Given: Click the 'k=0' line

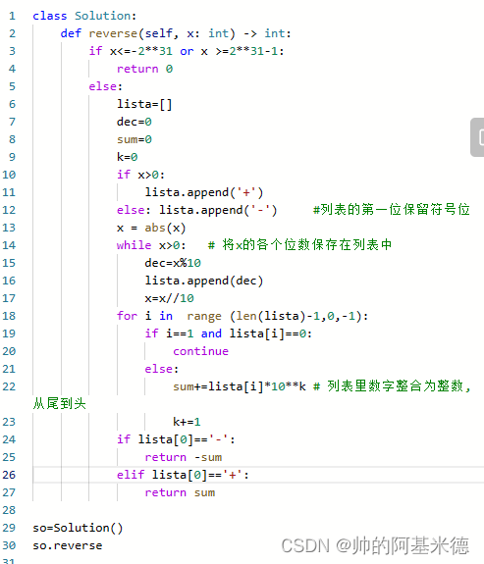Looking at the screenshot, I should [x=127, y=157].
